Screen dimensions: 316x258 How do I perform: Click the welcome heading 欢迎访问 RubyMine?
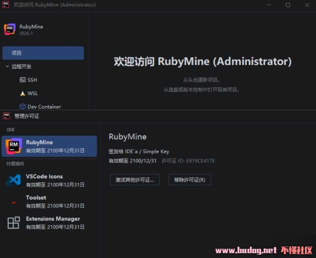(202, 61)
